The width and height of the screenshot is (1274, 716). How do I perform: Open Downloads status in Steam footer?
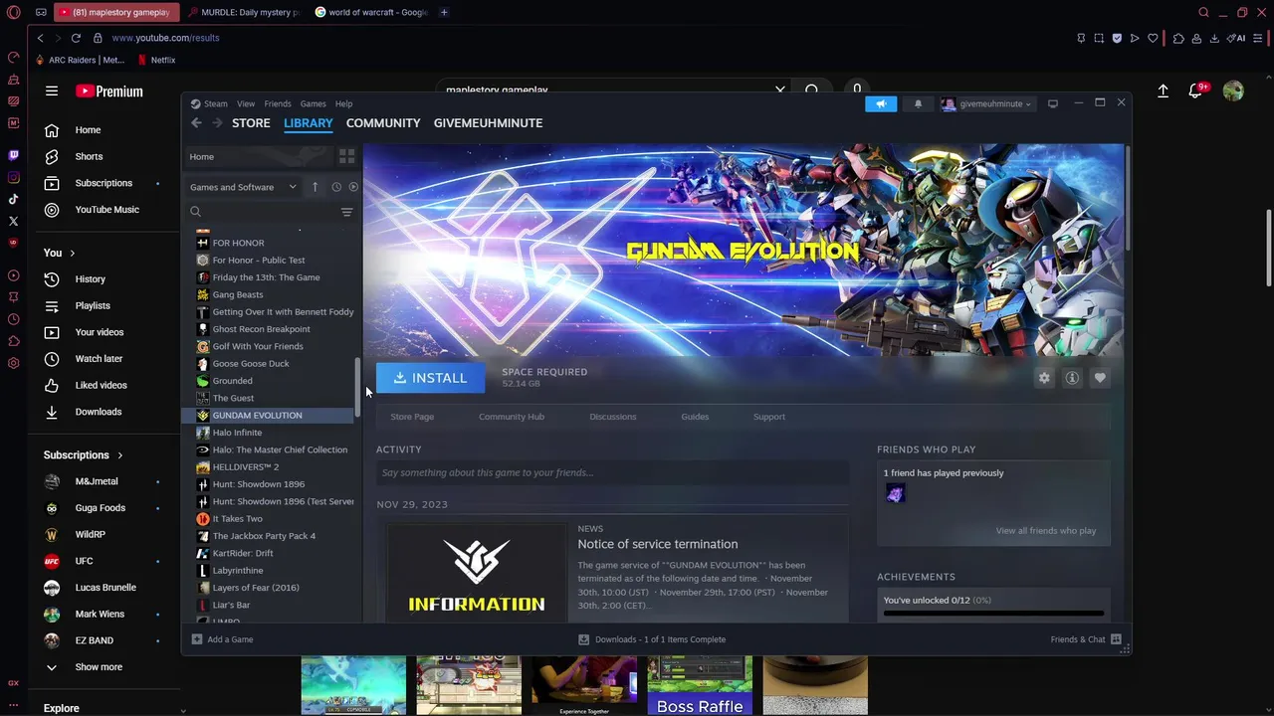(652, 639)
